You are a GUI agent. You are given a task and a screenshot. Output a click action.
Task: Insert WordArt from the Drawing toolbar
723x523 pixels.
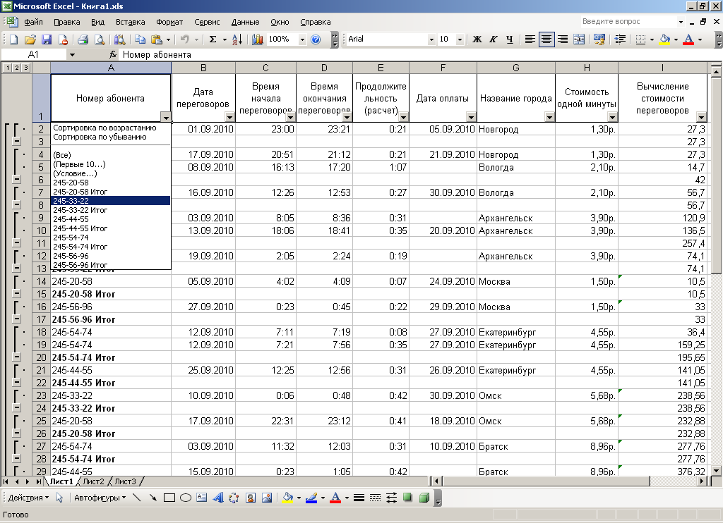217,498
